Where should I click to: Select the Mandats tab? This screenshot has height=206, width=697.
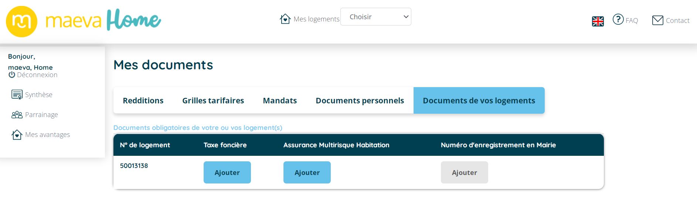pyautogui.click(x=280, y=101)
